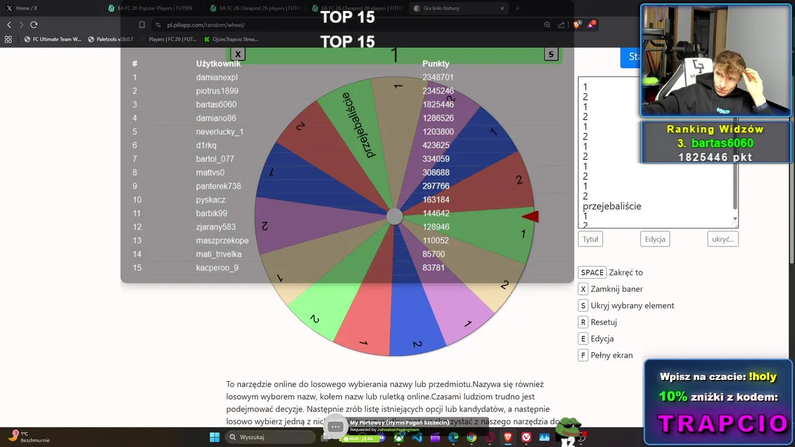795x447 pixels.
Task: Open the Brave Rewards triangle icon
Action: pos(591,24)
